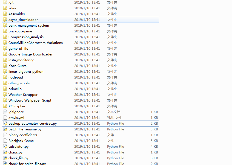
Task: Select the game_of_life folder name
Action: pyautogui.click(x=18, y=49)
